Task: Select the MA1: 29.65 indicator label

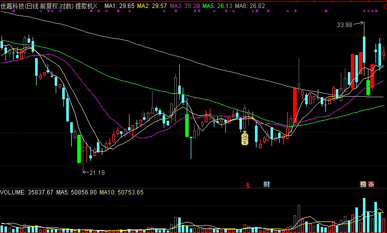Action: (x=119, y=6)
